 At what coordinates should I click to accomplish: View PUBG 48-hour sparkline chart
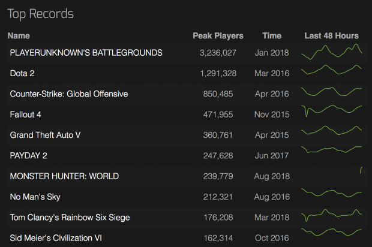coord(332,52)
